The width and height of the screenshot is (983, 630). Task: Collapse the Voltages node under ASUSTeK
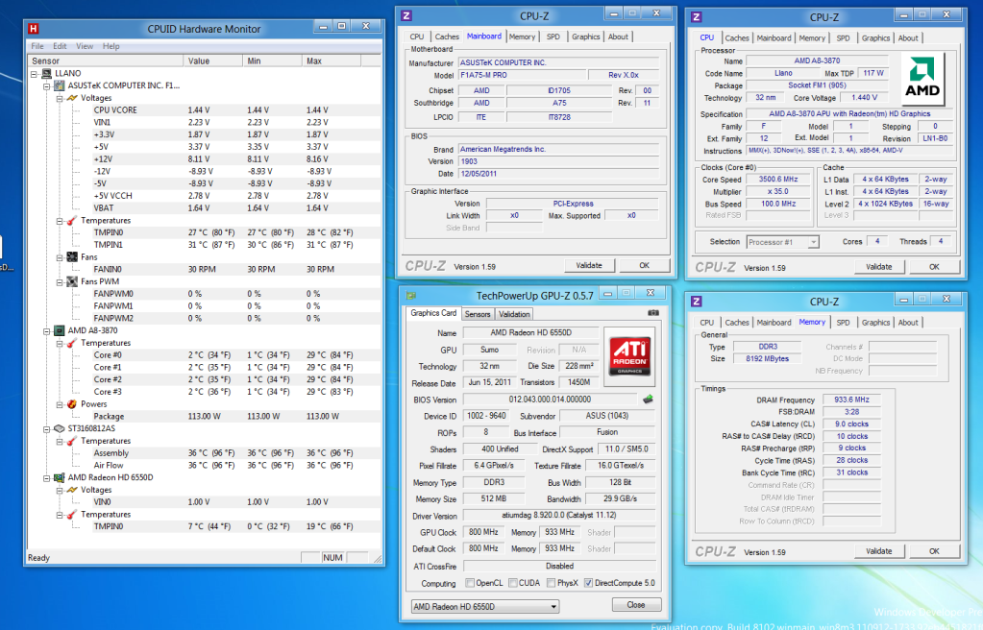(x=59, y=98)
